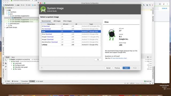Hide the Build panel with minus icon

[x=151, y=57]
